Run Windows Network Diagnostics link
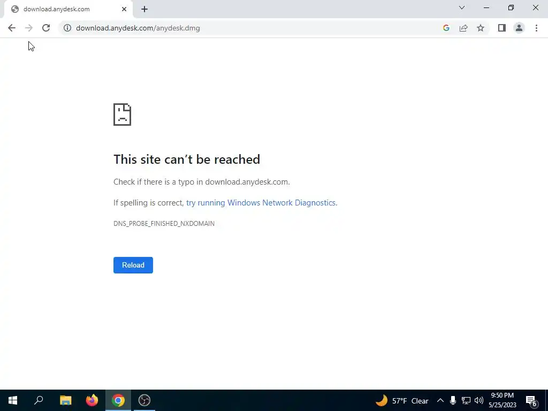Viewport: 548px width, 411px height. 261,203
